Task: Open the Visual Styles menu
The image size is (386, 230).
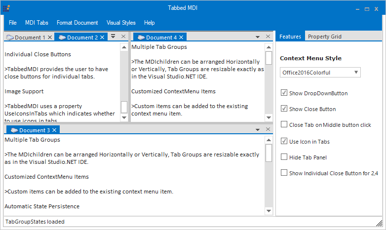Action: 121,23
